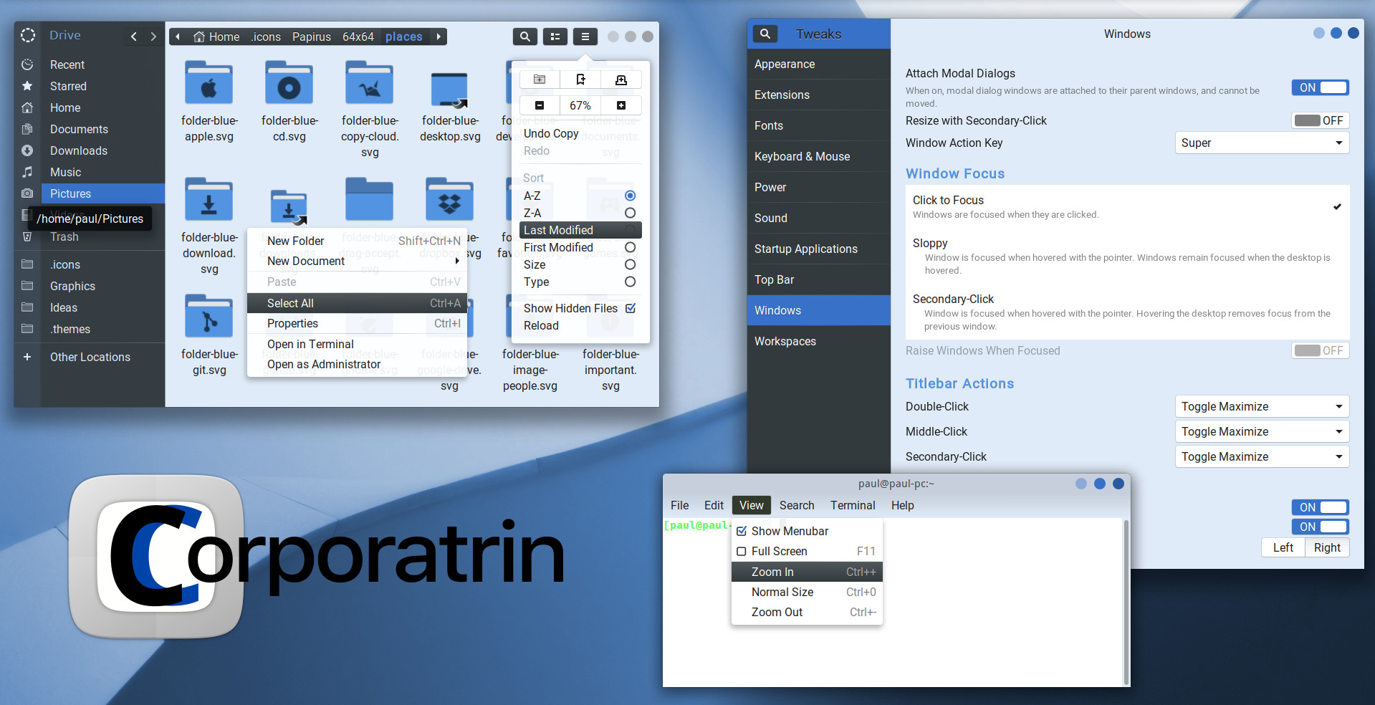Go back with the file manager arrow
1375x705 pixels.
133,37
